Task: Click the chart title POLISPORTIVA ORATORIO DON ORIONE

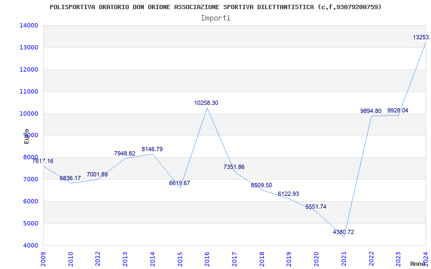Action: 215,7
